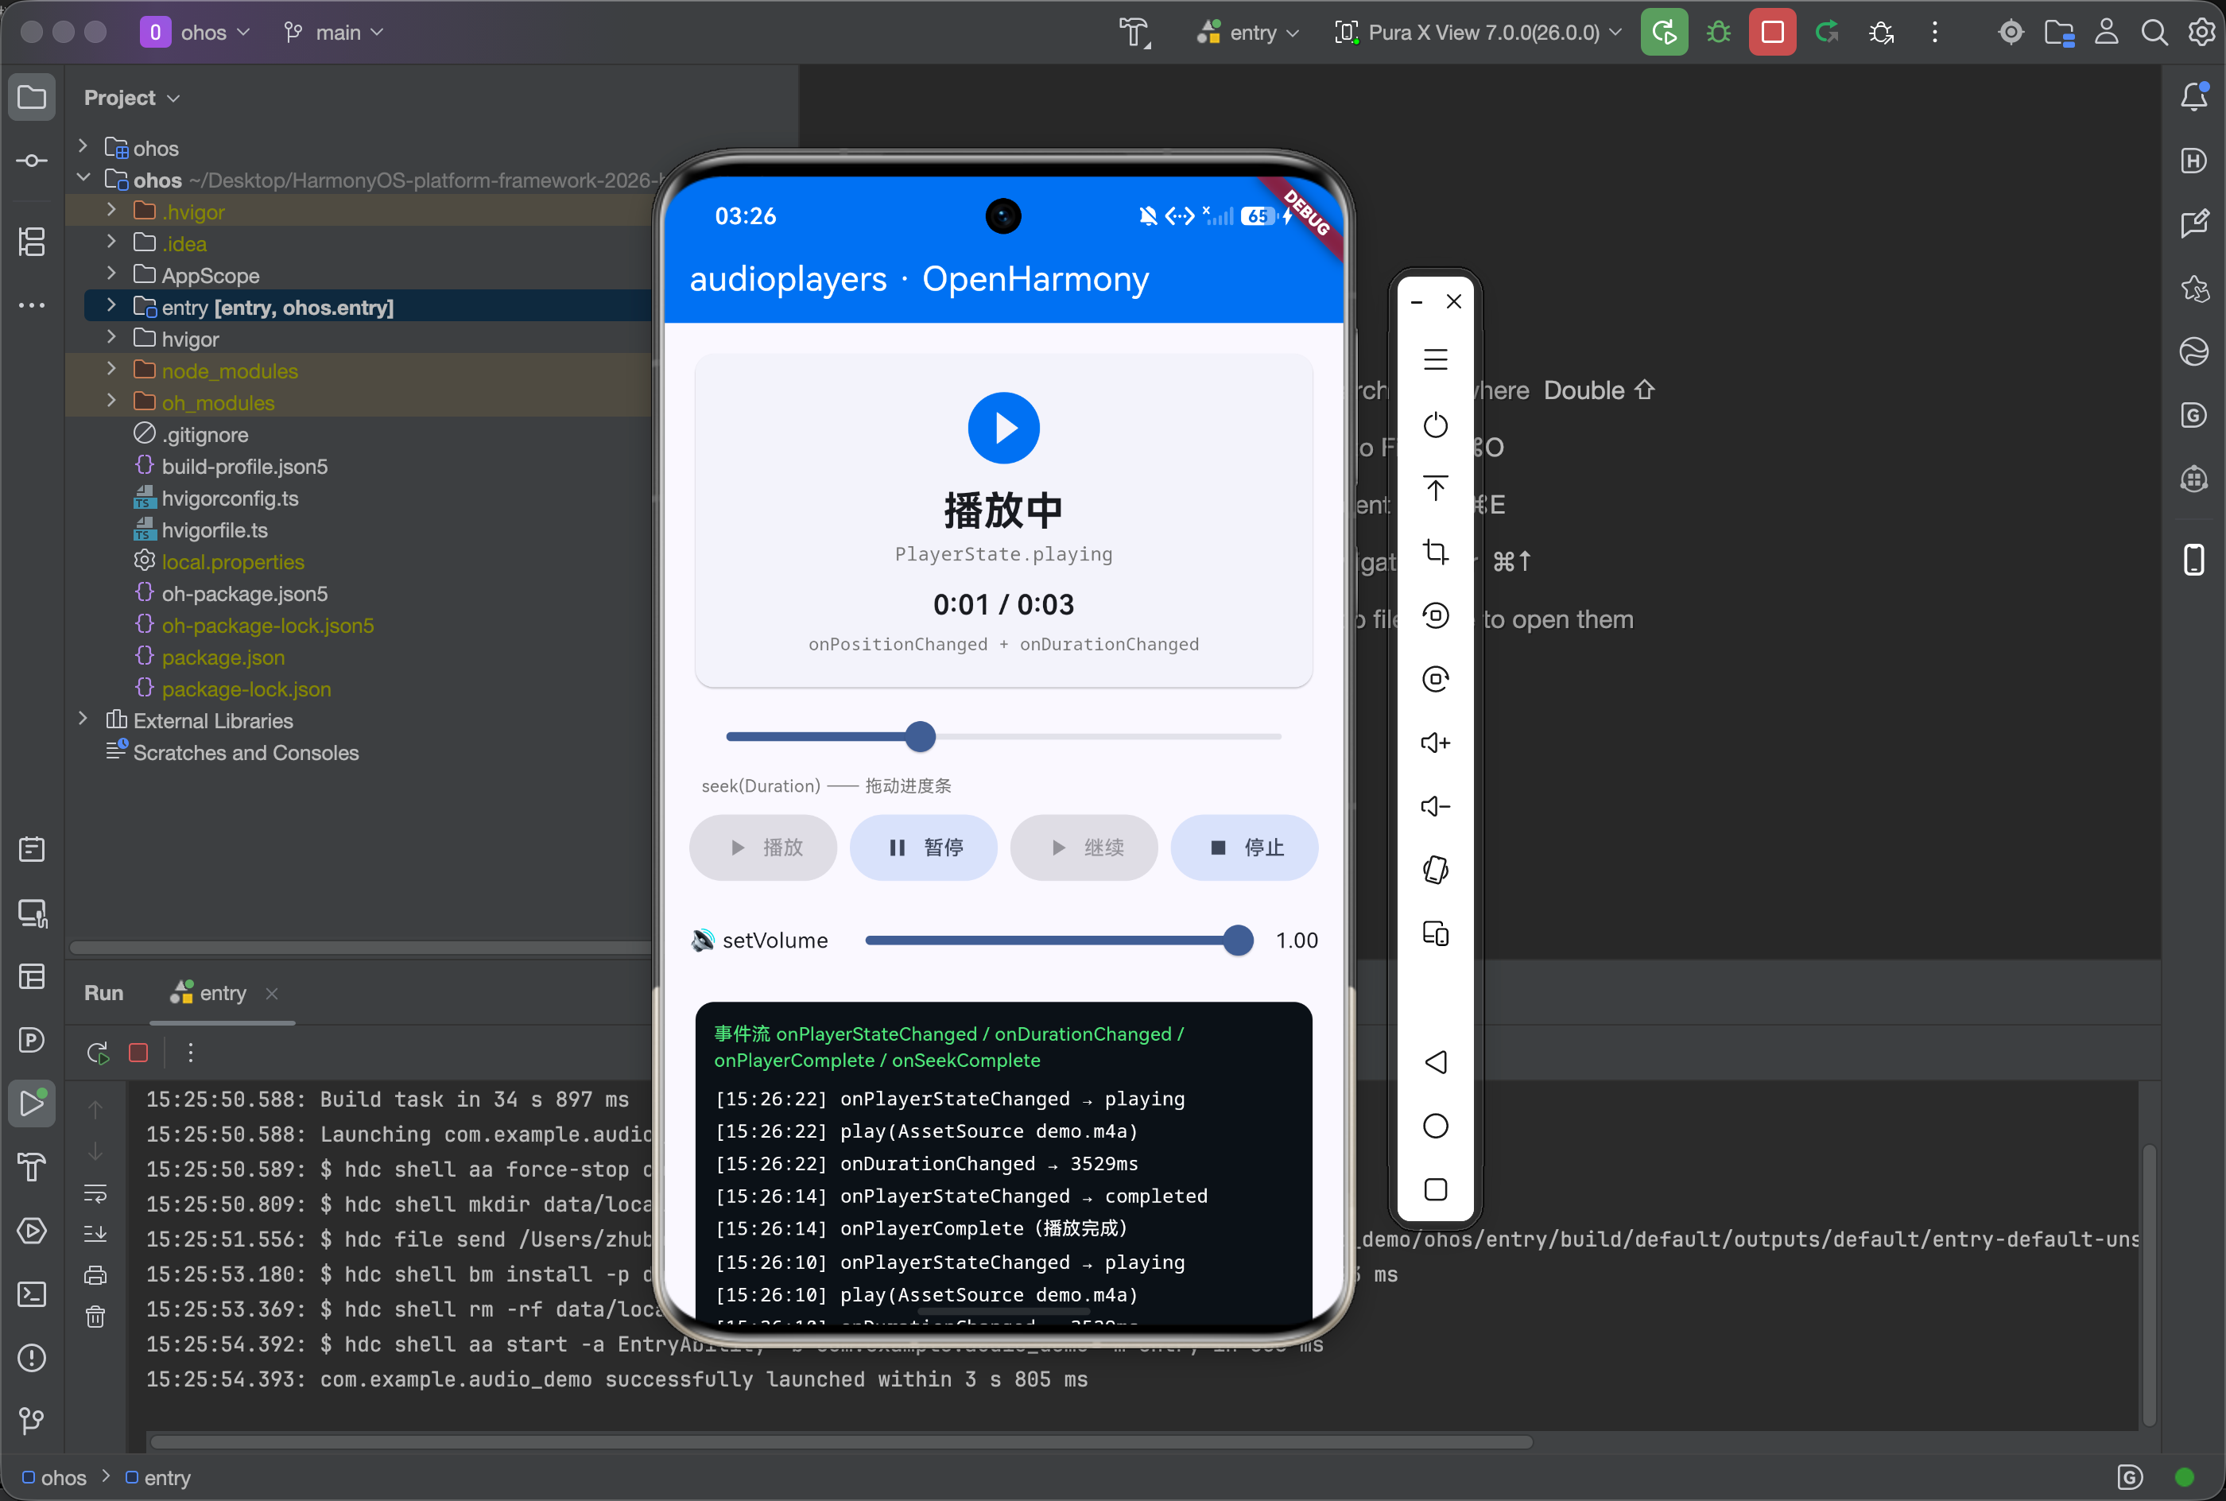Expand the External Libraries node

pos(83,719)
